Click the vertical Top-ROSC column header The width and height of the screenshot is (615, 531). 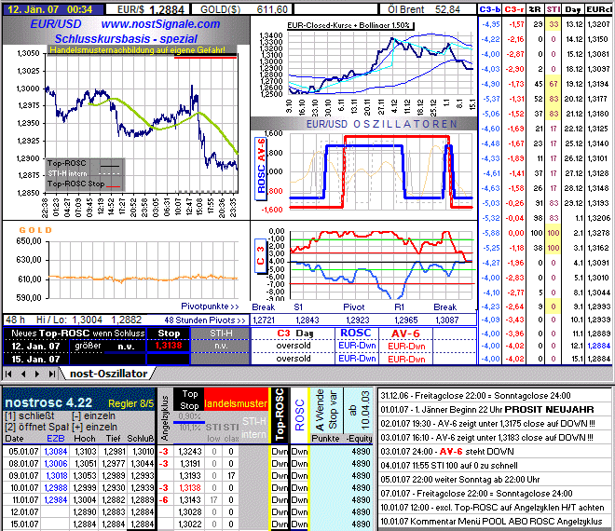pos(280,415)
